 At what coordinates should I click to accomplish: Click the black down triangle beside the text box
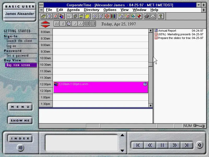(122, 151)
